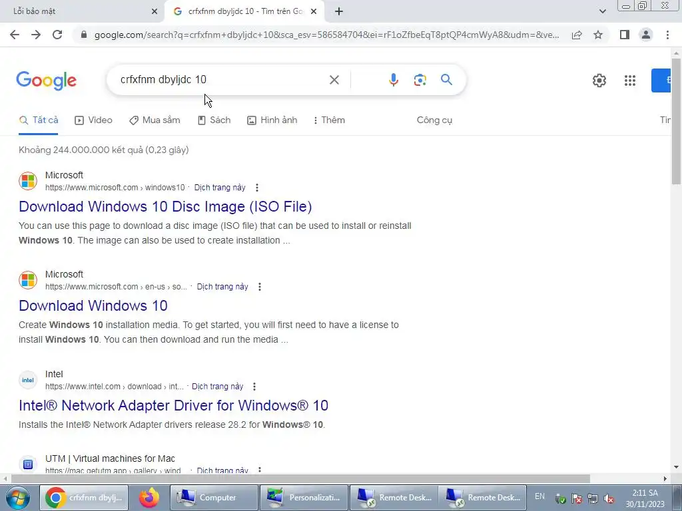Open the taskbar clock and date
The height and width of the screenshot is (511, 682).
coord(645,498)
